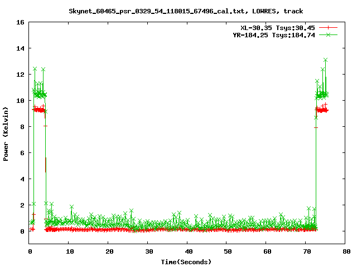Click the y-axis tick label 10
The width and height of the screenshot is (357, 267).
(20, 101)
